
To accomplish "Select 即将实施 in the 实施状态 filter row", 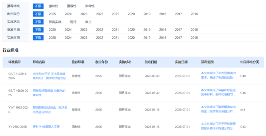I will point(55,22).
